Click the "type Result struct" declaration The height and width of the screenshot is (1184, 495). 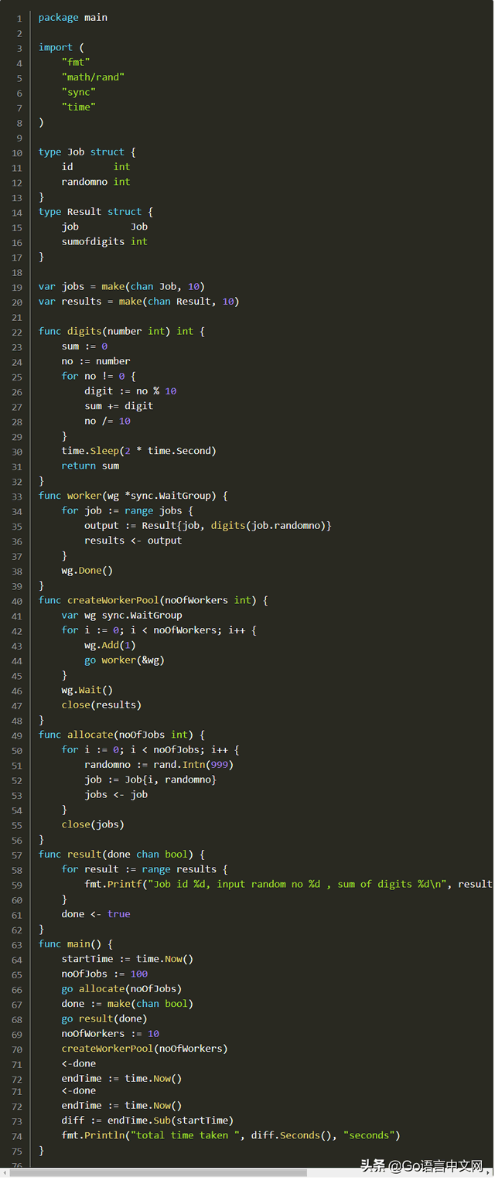tap(95, 211)
